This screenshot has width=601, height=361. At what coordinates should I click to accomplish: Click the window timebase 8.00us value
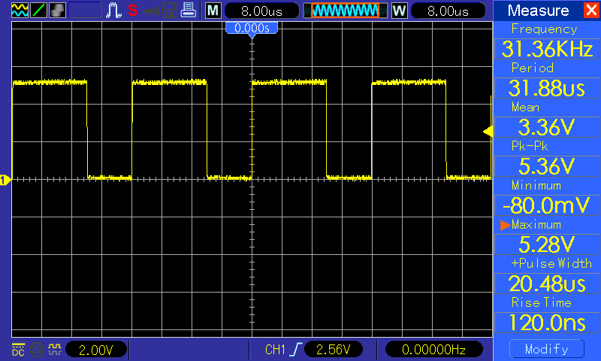448,11
